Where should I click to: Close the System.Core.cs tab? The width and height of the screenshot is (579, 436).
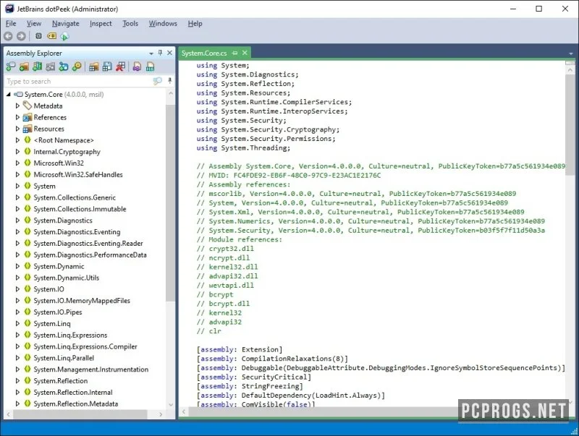[x=245, y=53]
